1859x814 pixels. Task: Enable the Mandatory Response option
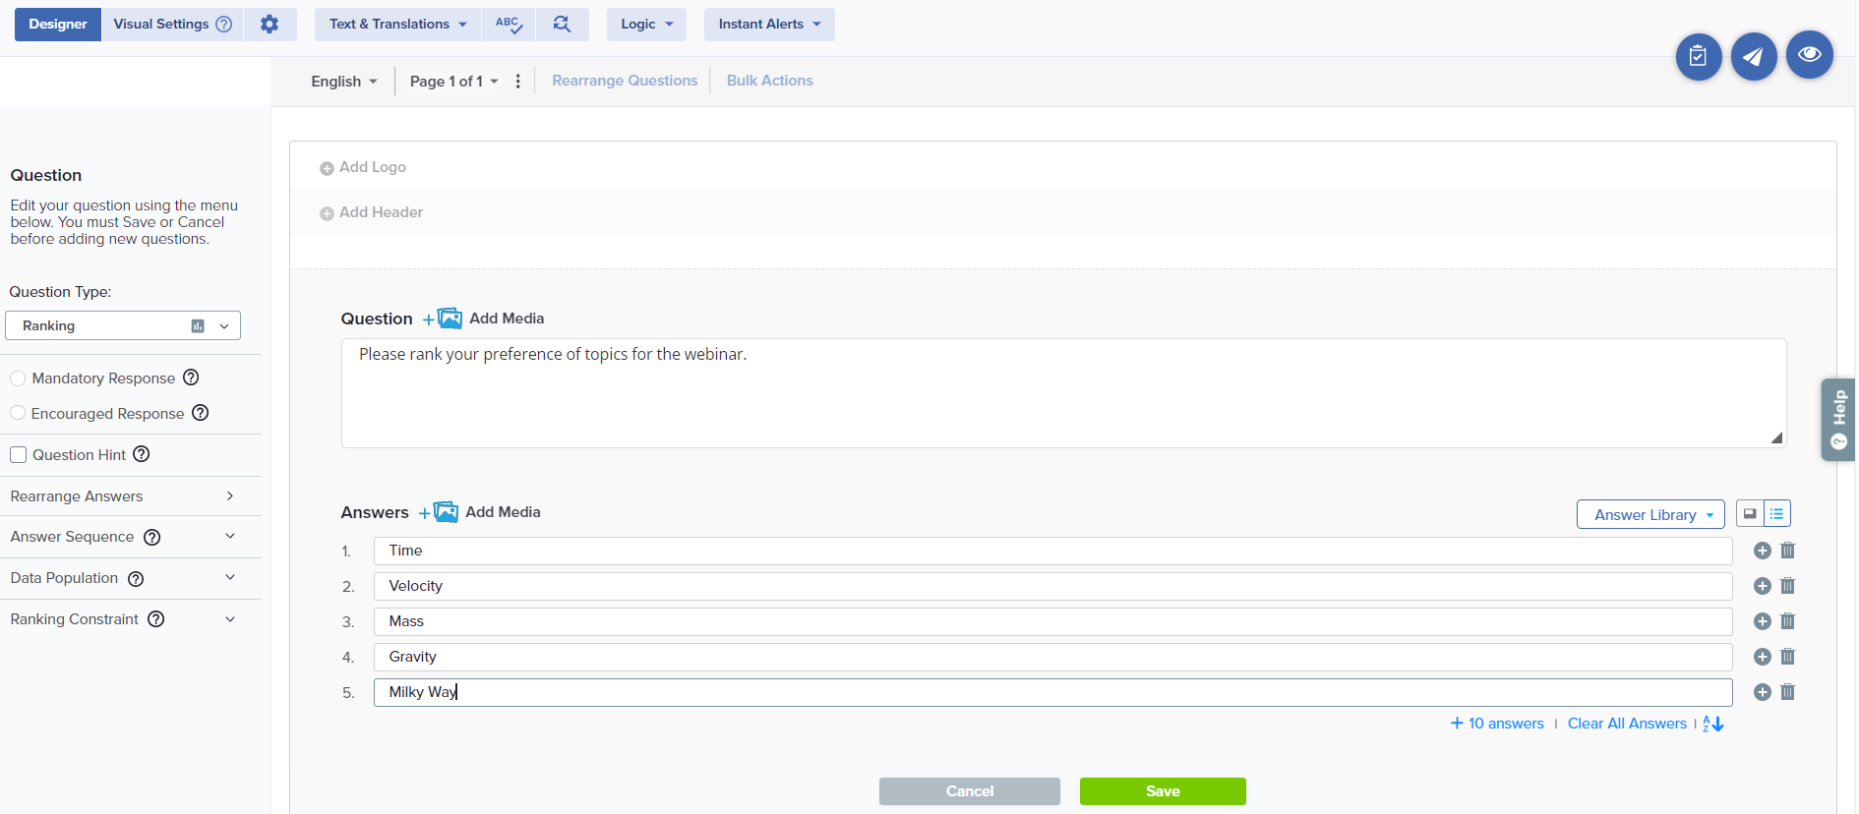click(18, 378)
